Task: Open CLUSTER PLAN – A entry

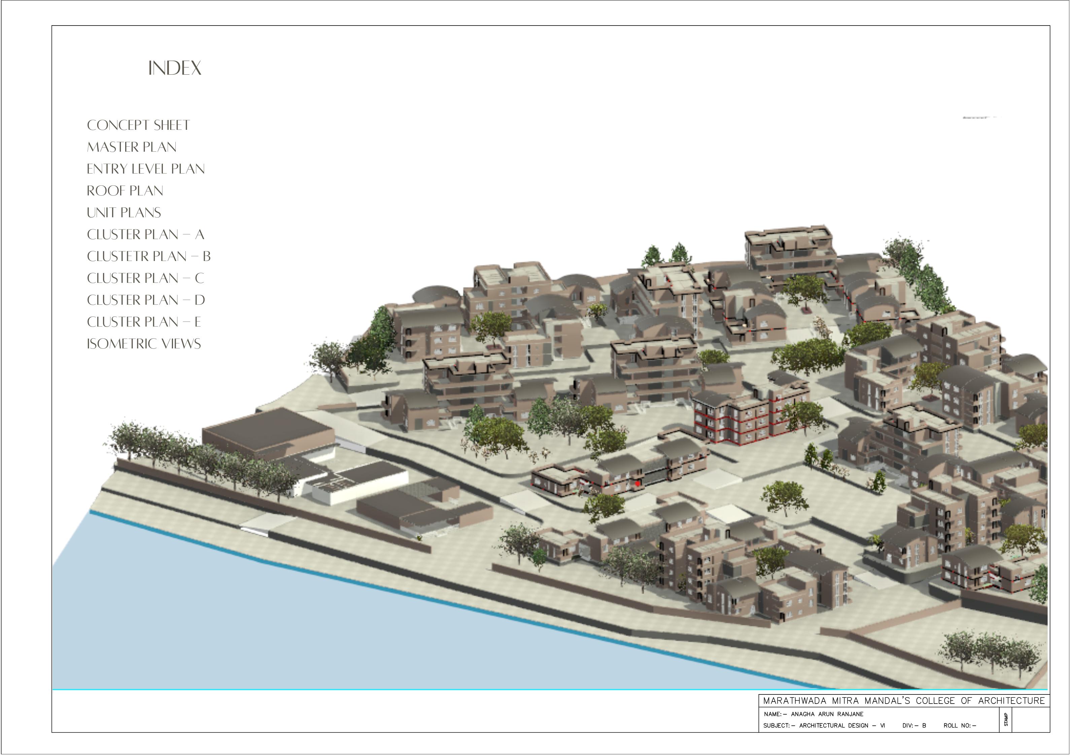Action: [x=146, y=235]
